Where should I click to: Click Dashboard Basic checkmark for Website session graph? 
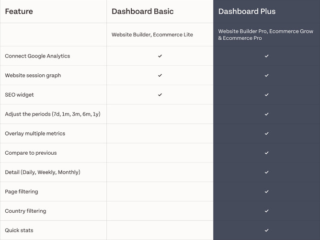pos(160,75)
